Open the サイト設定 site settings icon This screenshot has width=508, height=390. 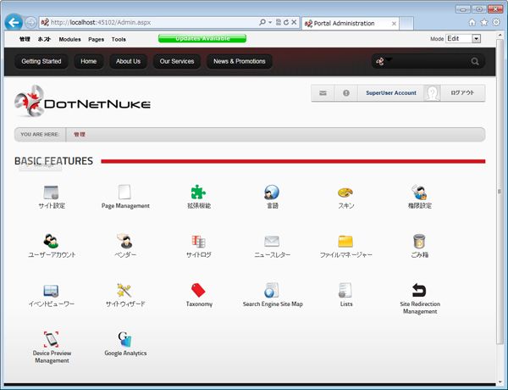[51, 192]
